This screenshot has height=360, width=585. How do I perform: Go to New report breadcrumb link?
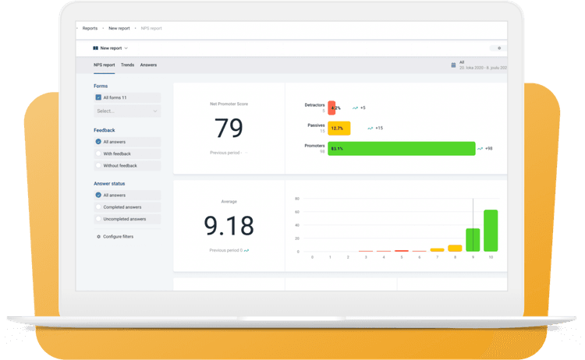coord(119,28)
